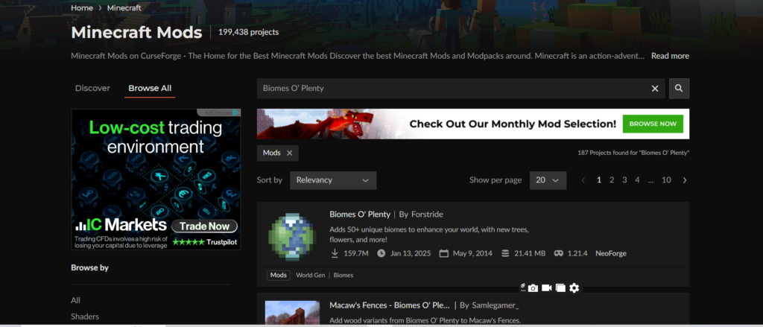
Task: Click the 21.41 MB file size text
Action: [530, 253]
